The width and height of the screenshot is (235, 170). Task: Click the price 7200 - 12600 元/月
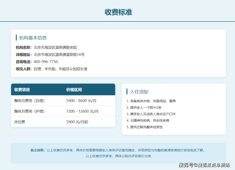point(82,111)
